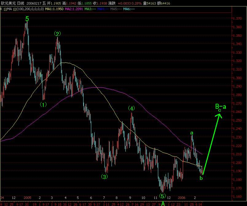Click the 1.180 price axis label
Image resolution: width=247 pixels, height=206 pixels.
237,180
